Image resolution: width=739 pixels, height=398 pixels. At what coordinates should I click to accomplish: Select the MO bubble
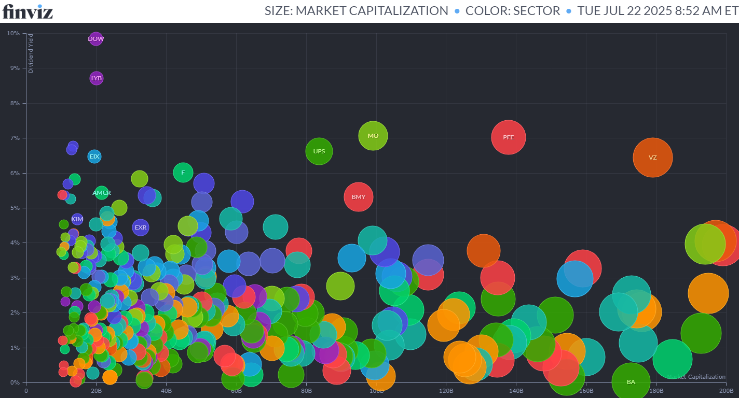(373, 136)
